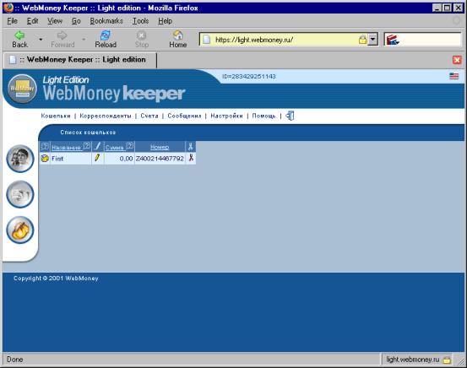Open the Edit menu
This screenshot has width=467, height=368.
32,21
